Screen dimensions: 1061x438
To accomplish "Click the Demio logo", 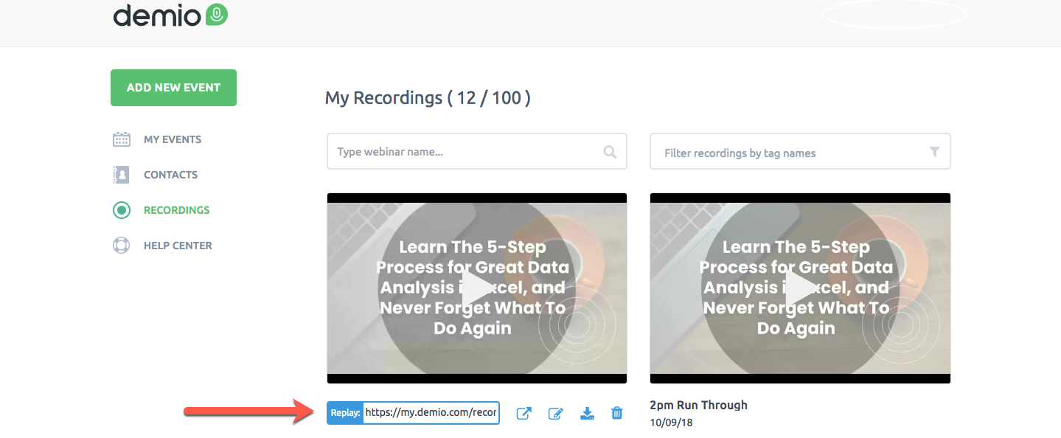I will [170, 15].
